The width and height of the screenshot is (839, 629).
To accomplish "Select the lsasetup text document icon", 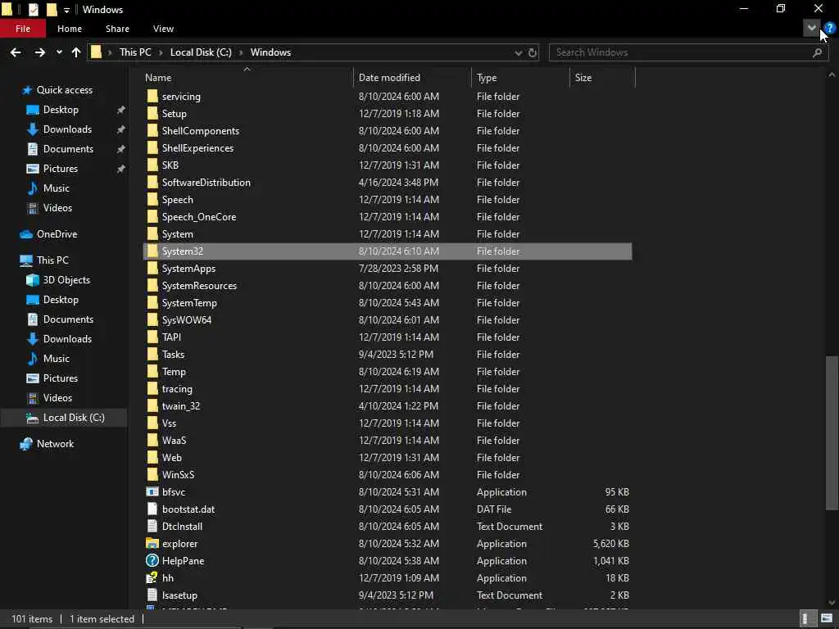I will click(152, 595).
